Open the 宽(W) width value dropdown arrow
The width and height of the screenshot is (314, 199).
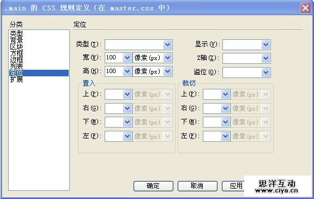pyautogui.click(x=128, y=58)
